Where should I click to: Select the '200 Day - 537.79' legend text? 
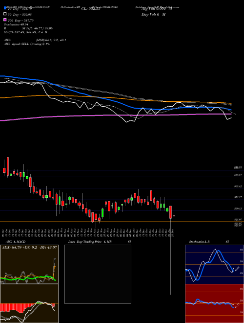coord(20,21)
